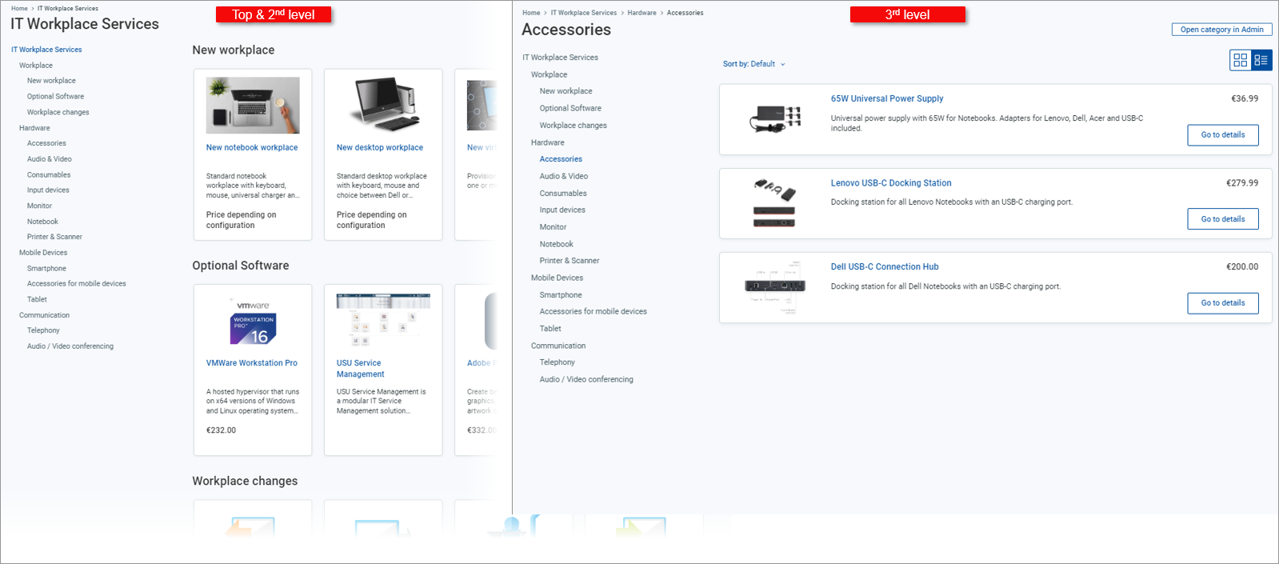This screenshot has height=564, width=1279.
Task: Open the Sort by Default dropdown
Action: click(753, 64)
